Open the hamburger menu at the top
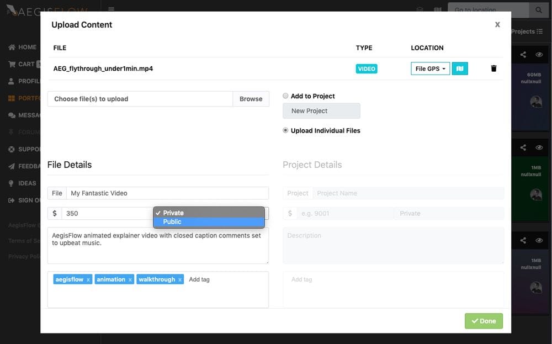 click(x=111, y=9)
